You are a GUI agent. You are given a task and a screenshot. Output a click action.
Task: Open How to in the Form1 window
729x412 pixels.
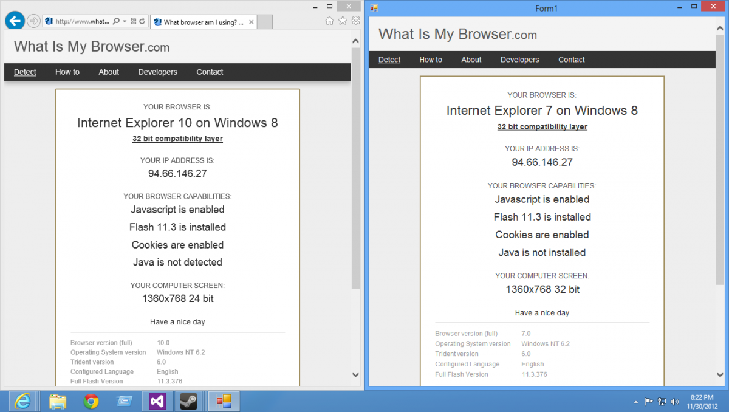431,60
